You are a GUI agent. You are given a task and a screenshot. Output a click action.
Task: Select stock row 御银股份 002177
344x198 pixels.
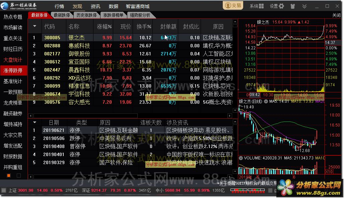pyautogui.click(x=130, y=54)
